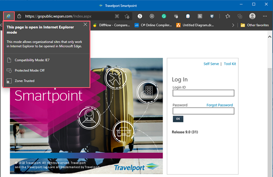Click the site lock icon in address bar
Image resolution: width=273 pixels, height=177 pixels.
pos(19,16)
